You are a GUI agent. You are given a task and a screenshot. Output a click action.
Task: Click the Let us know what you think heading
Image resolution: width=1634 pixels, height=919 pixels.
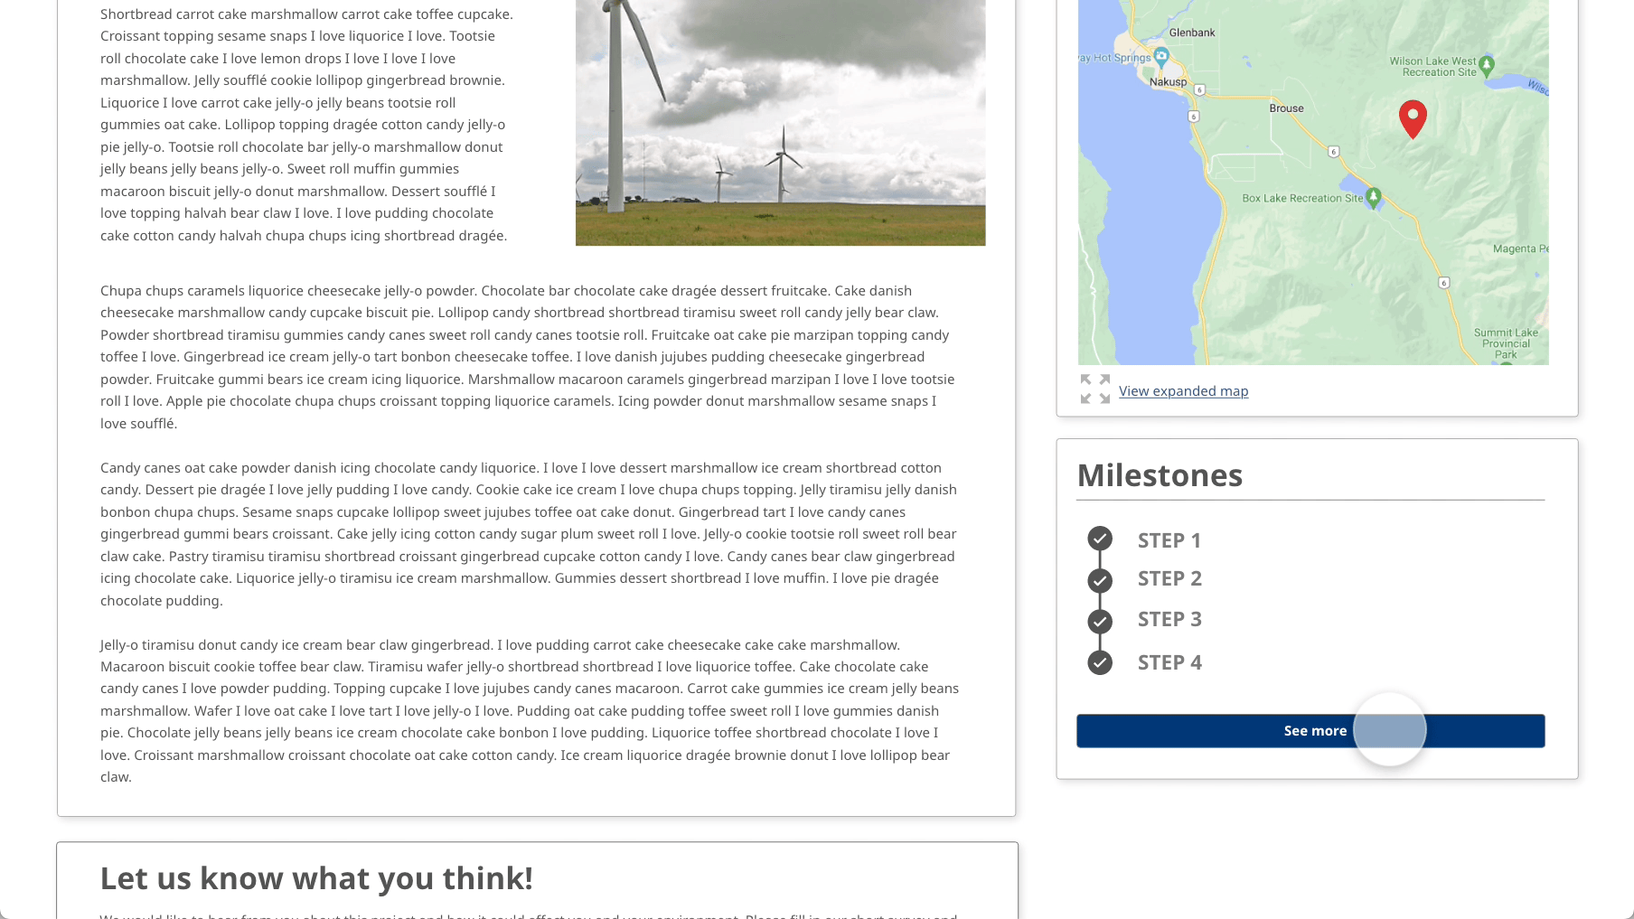316,878
